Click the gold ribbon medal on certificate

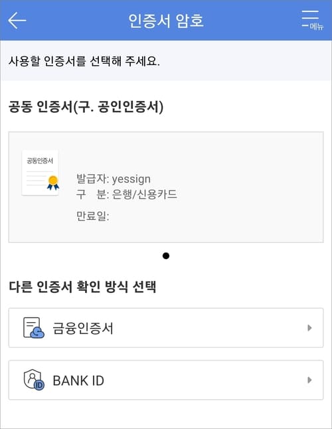point(53,183)
